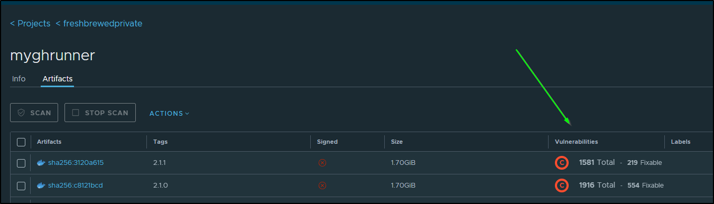The image size is (714, 204).
Task: Click the unsigned red X for tag 2.1.1
Action: pos(322,163)
